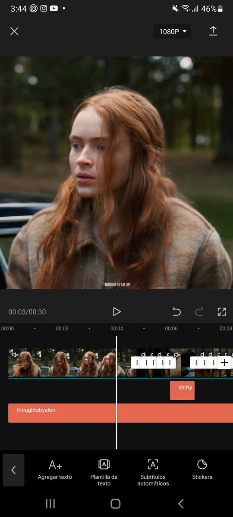The image size is (233, 517).
Task: Redo the reverted edit
Action: coord(199,311)
